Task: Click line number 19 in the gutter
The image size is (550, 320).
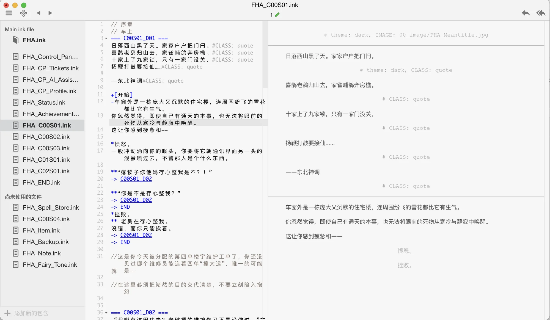Action: click(x=100, y=172)
